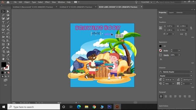Enable Draw Normal mode
196x110 pixels.
pyautogui.click(x=2, y=76)
